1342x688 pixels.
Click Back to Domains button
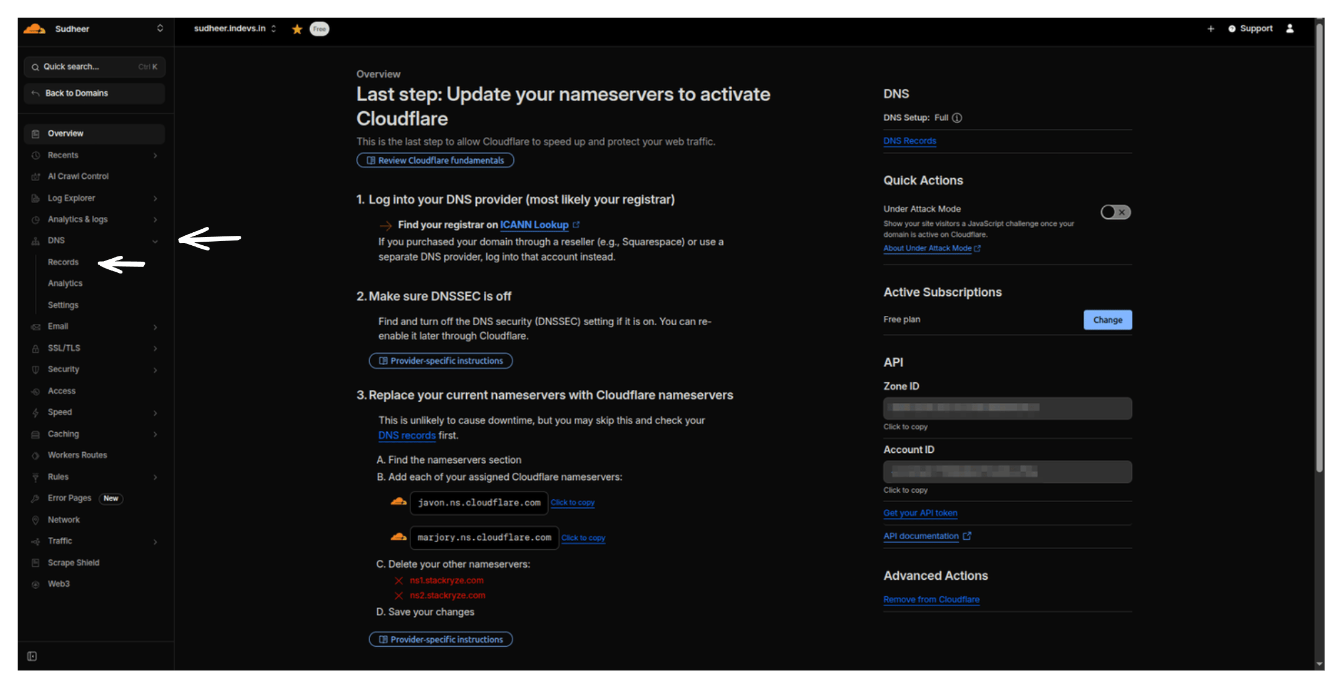tap(94, 93)
